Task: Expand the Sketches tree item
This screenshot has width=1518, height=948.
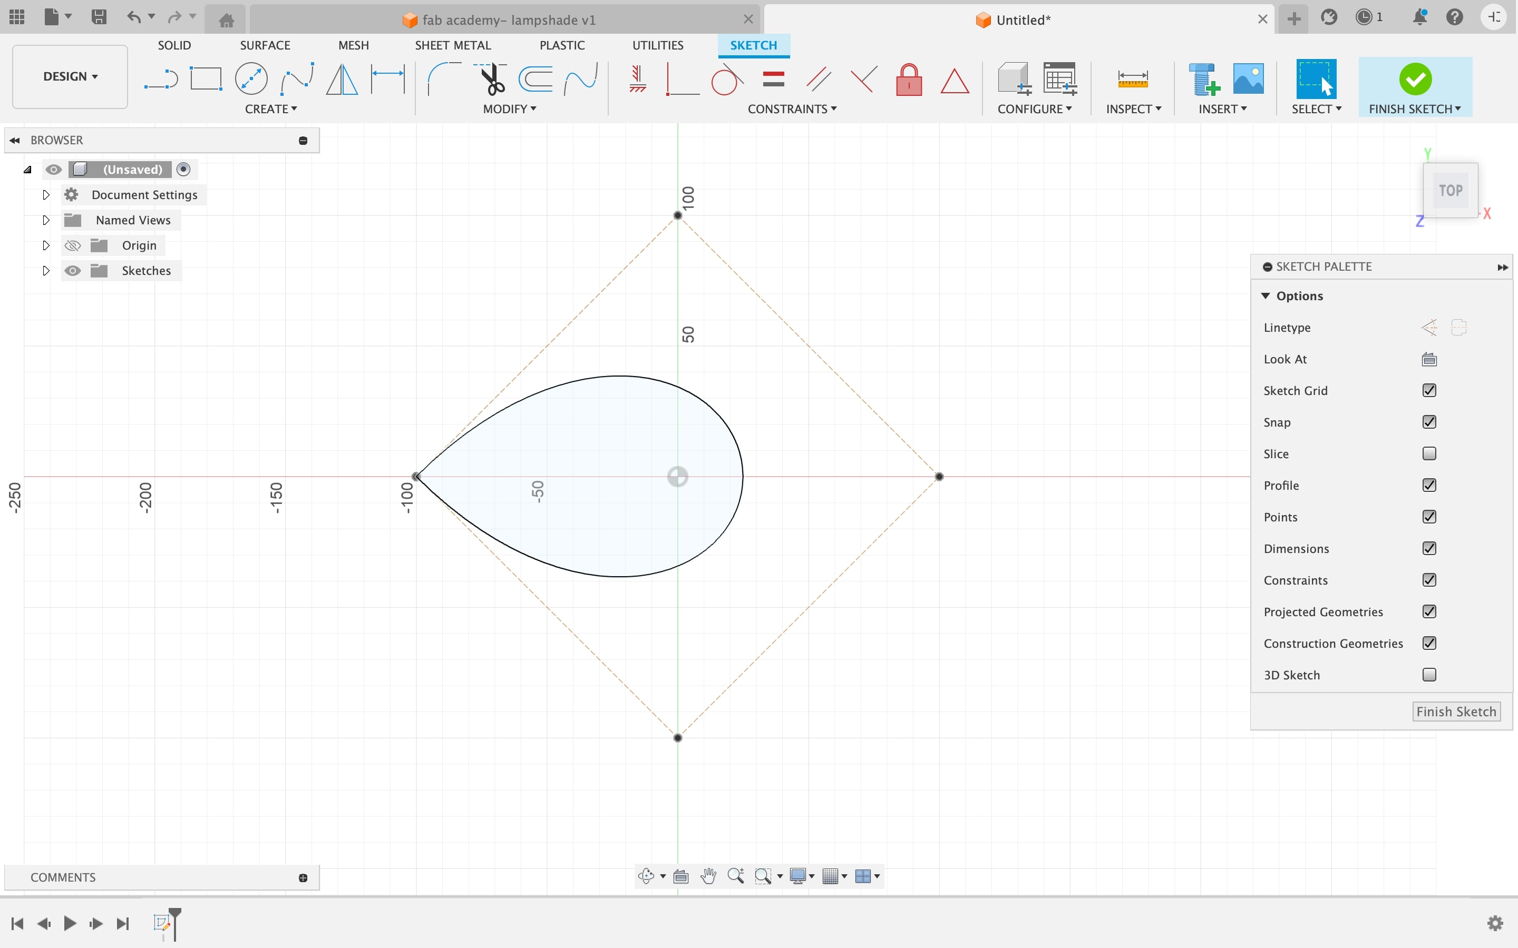Action: 46,270
